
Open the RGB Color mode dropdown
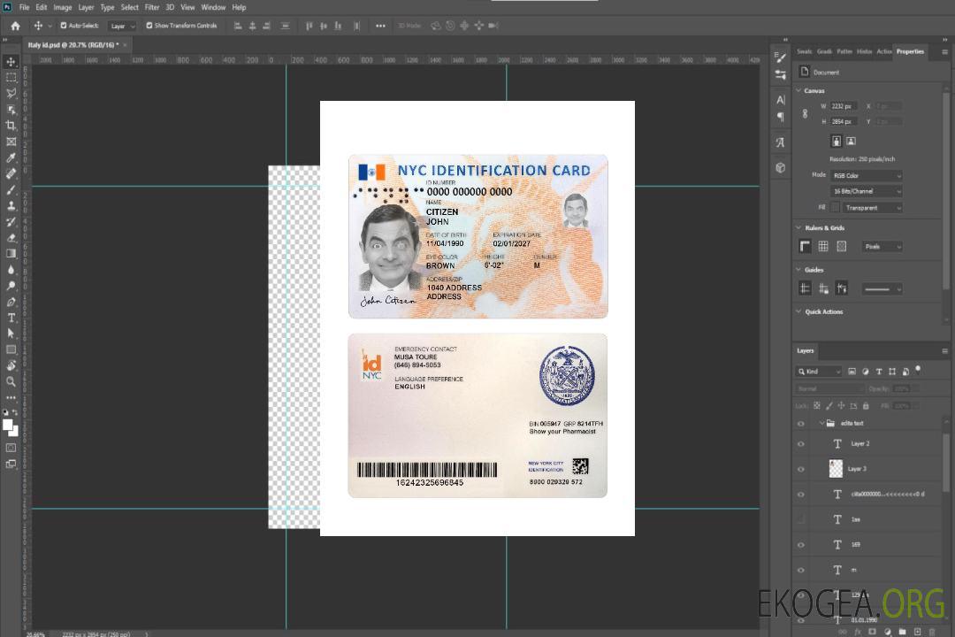click(x=867, y=175)
